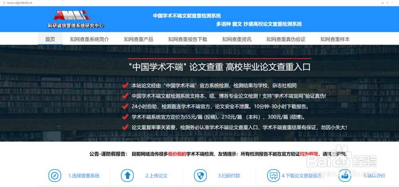Click the bullet line starting 中国学术不端文献检测系统支持
Screen dimensions: 399x187
click(x=229, y=96)
